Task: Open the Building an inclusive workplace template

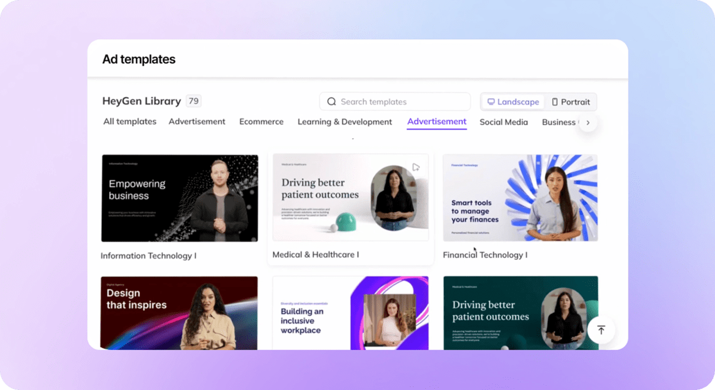Action: (x=350, y=313)
